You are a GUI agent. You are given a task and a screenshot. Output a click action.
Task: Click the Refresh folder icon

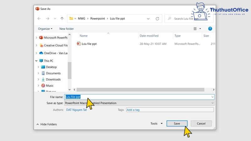click(158, 19)
